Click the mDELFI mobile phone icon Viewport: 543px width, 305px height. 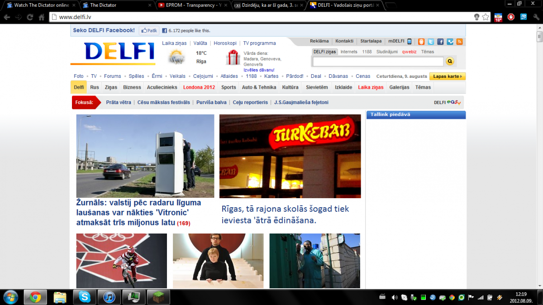(410, 42)
